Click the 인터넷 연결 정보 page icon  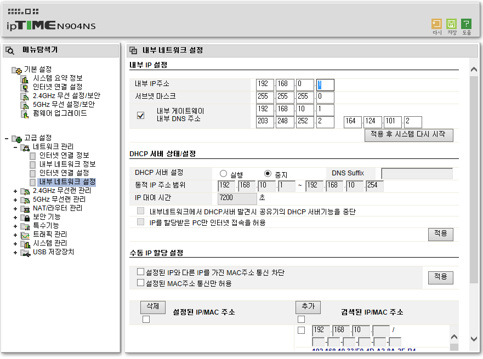(33, 156)
